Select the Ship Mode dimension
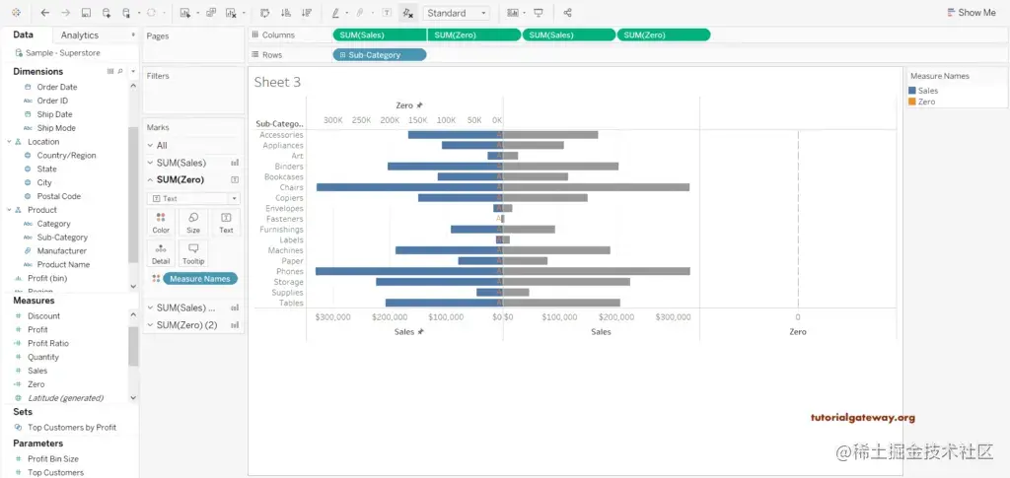This screenshot has height=478, width=1010. [56, 128]
